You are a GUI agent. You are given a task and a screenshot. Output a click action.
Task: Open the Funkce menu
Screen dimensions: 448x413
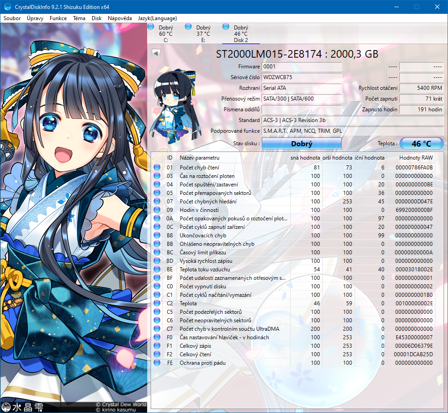click(x=58, y=18)
